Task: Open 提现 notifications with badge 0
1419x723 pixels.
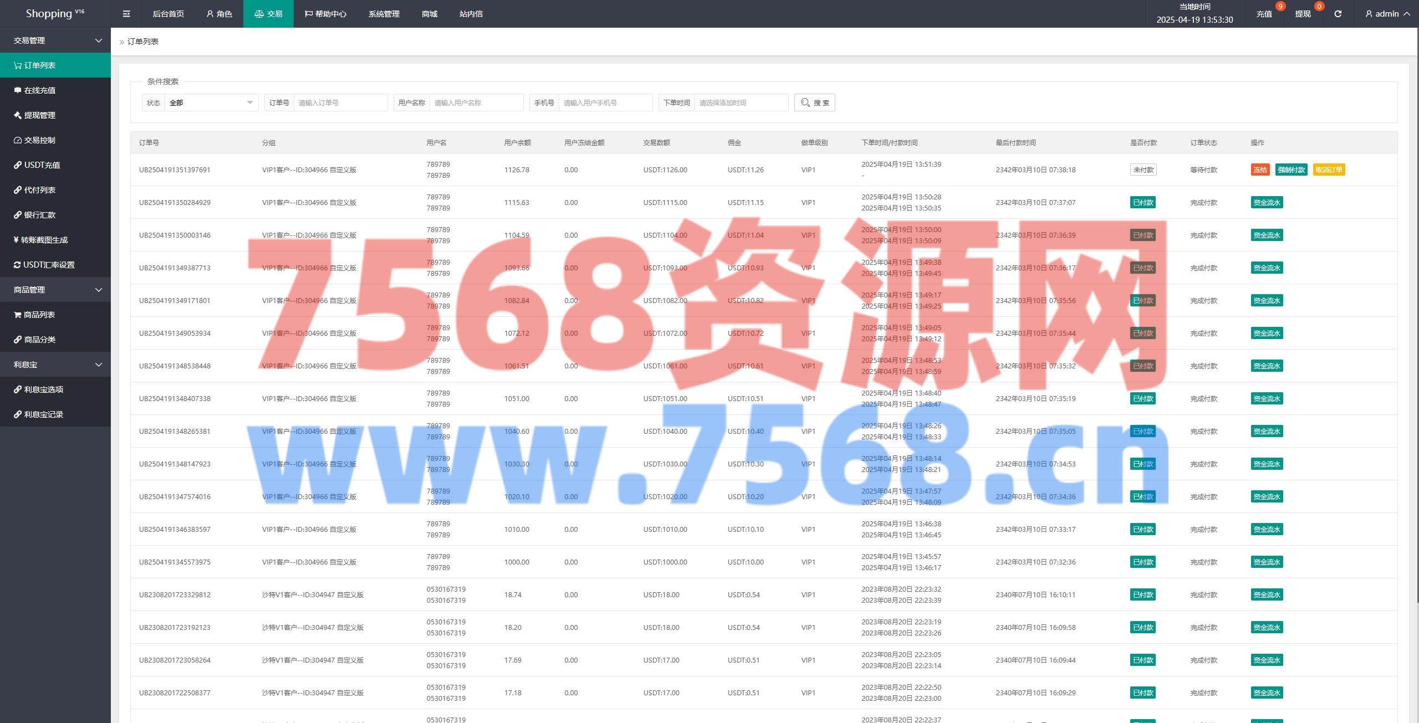Action: pyautogui.click(x=1303, y=14)
